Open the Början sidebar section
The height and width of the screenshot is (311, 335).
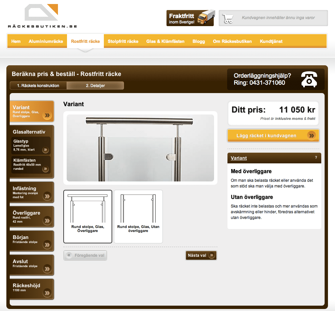click(x=32, y=241)
